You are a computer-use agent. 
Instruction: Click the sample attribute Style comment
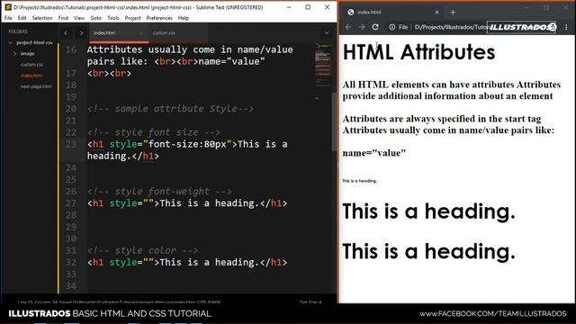pyautogui.click(x=170, y=109)
